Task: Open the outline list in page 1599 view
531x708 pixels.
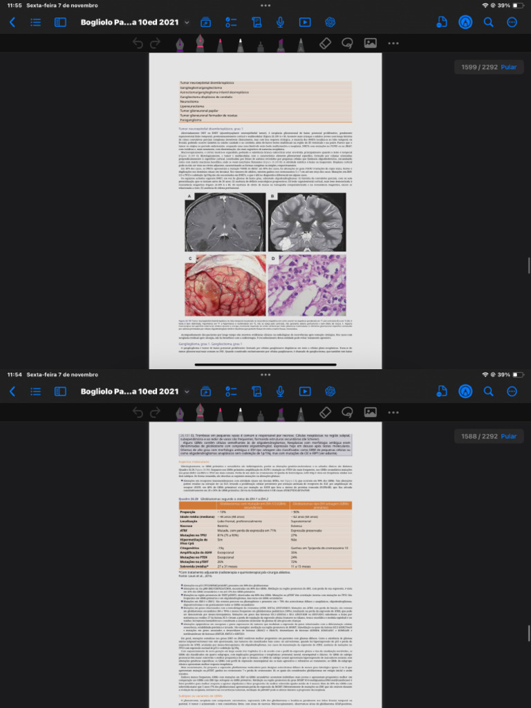Action: 35,22
